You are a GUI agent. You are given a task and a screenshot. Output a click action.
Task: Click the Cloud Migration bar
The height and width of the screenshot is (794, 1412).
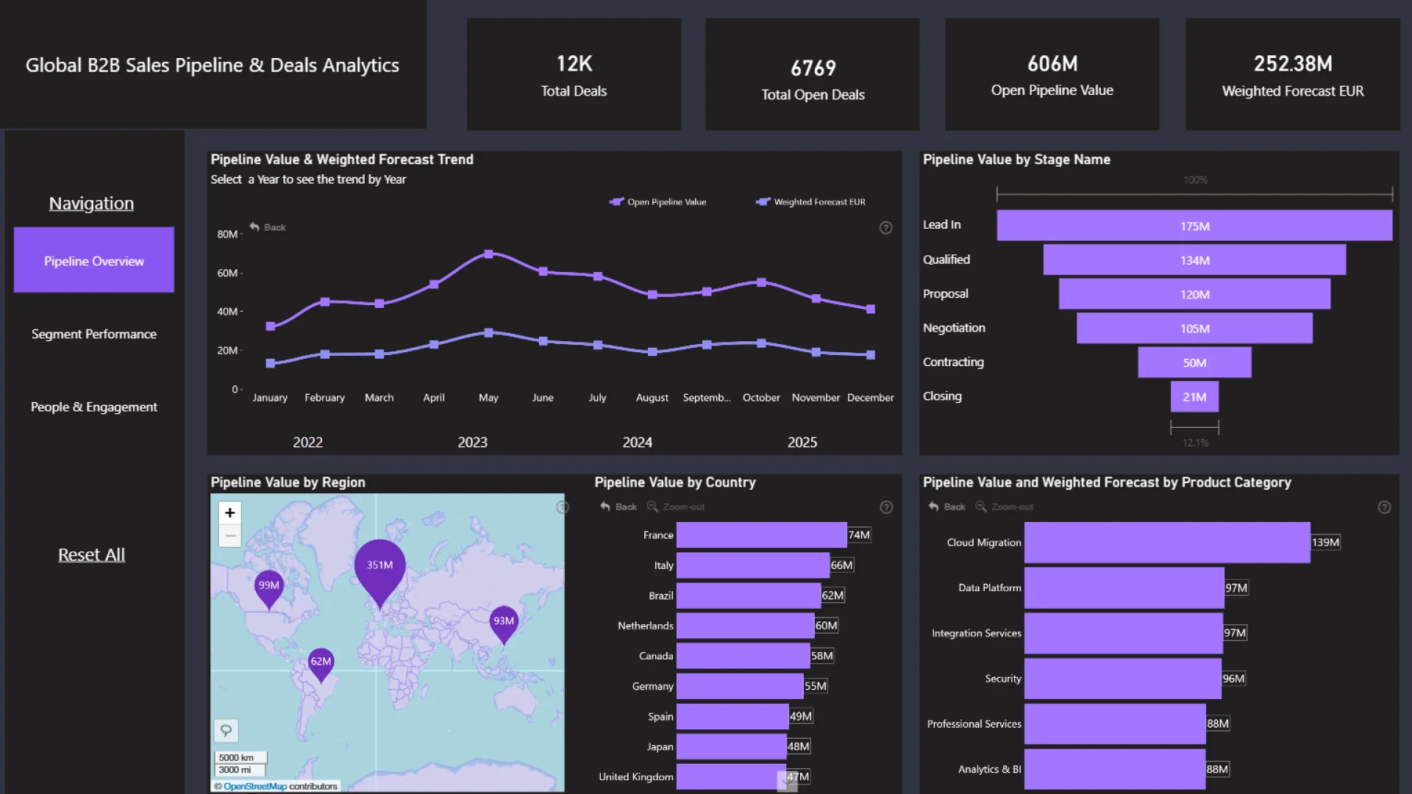1166,543
